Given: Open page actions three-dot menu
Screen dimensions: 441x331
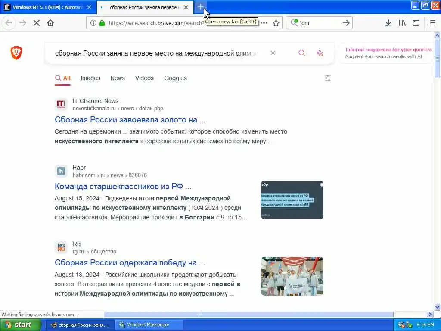Looking at the screenshot, I should (264, 23).
